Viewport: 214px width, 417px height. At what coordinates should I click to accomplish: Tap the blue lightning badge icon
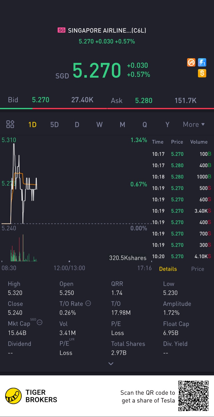click(202, 62)
